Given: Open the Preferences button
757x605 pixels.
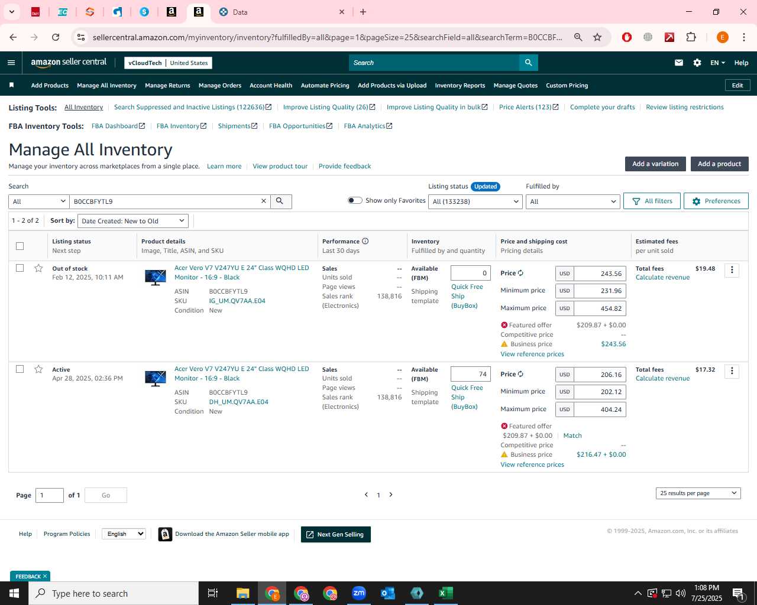Looking at the screenshot, I should [716, 201].
